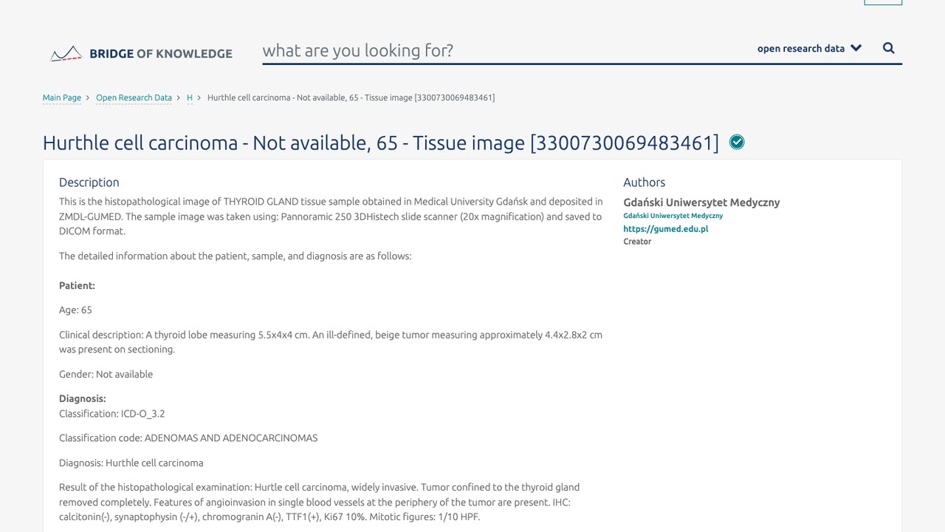Open the Open Research Data breadcrumb
Viewport: 945px width, 532px height.
[134, 98]
